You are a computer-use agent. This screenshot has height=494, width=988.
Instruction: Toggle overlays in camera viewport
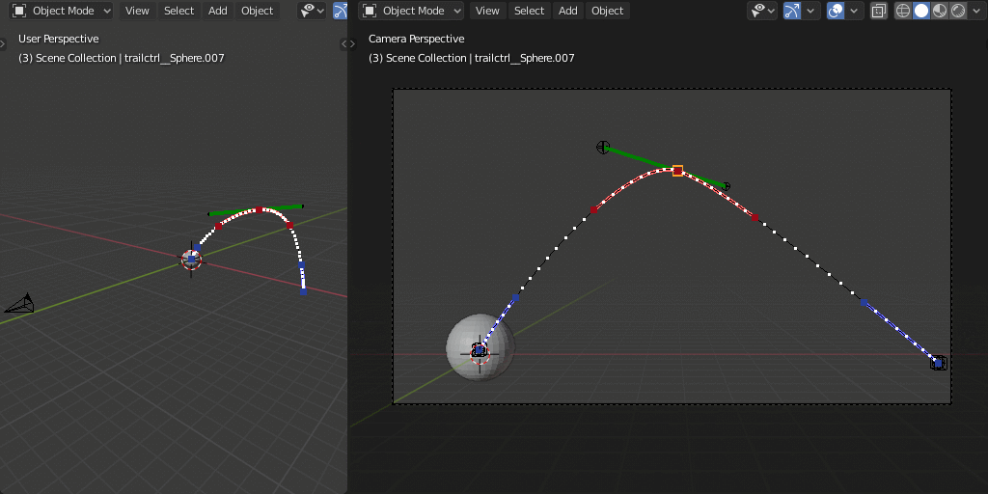tap(836, 11)
